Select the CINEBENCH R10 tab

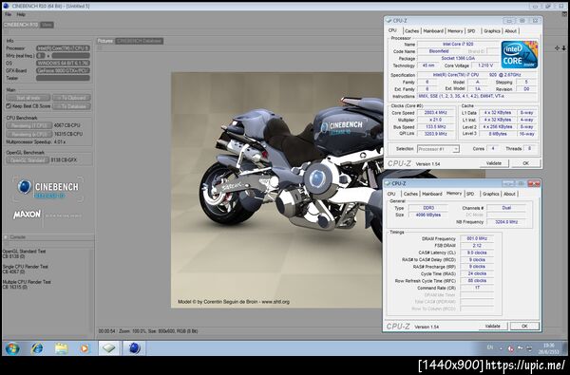click(x=21, y=25)
